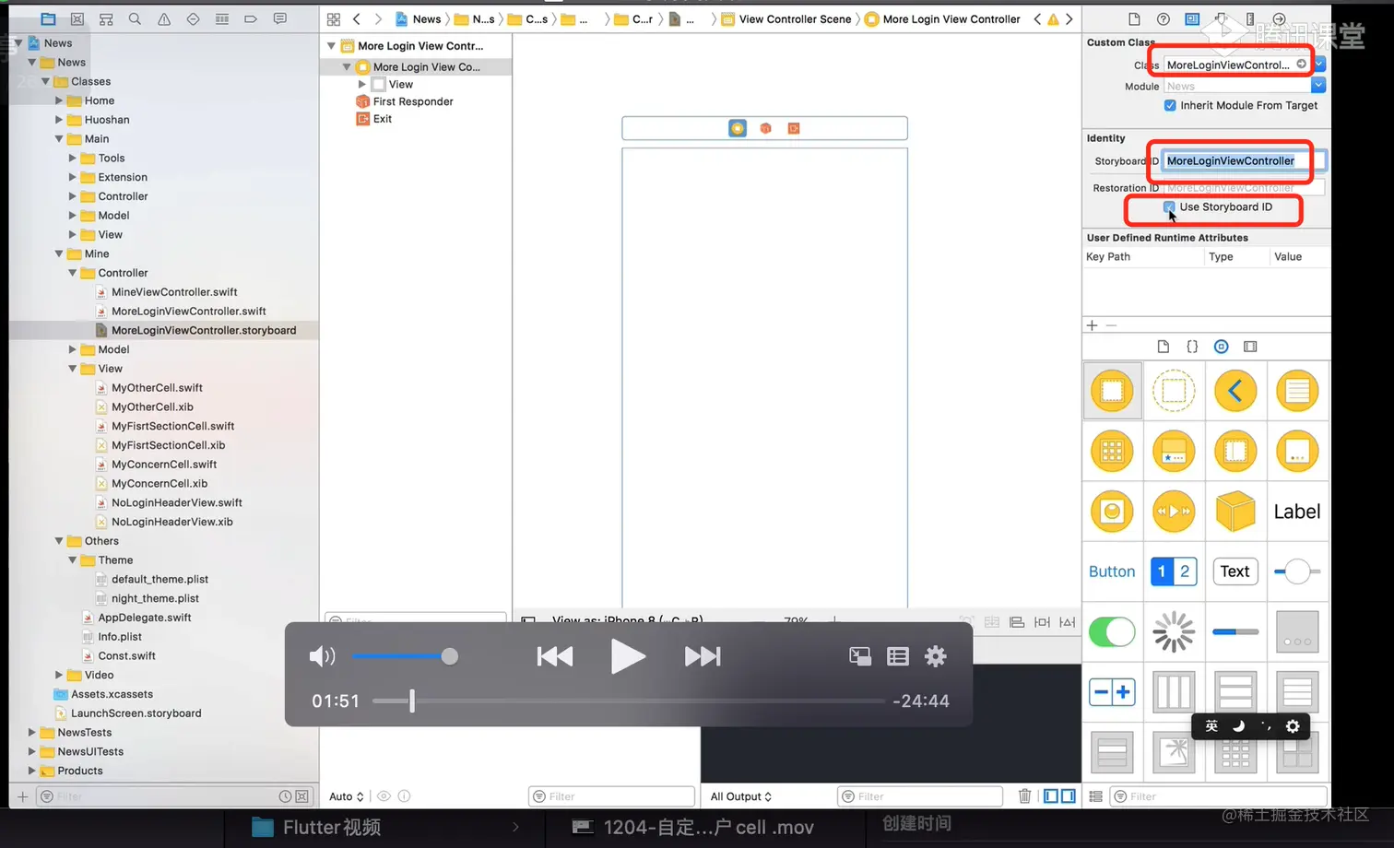Open the Source Control navigator
The width and height of the screenshot is (1394, 848).
coord(77,18)
